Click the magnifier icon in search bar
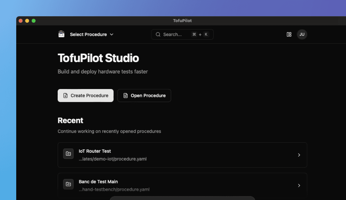 (x=158, y=35)
